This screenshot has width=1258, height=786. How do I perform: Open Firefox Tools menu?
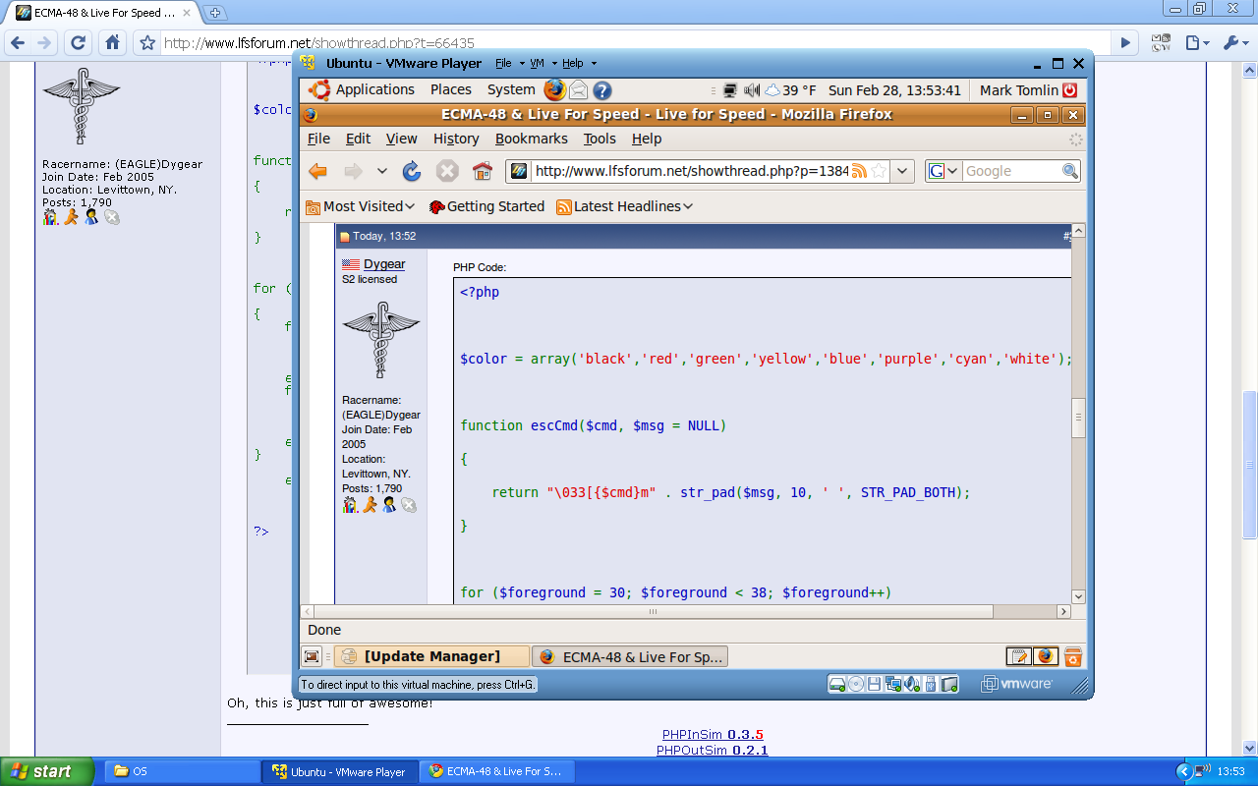click(x=600, y=139)
